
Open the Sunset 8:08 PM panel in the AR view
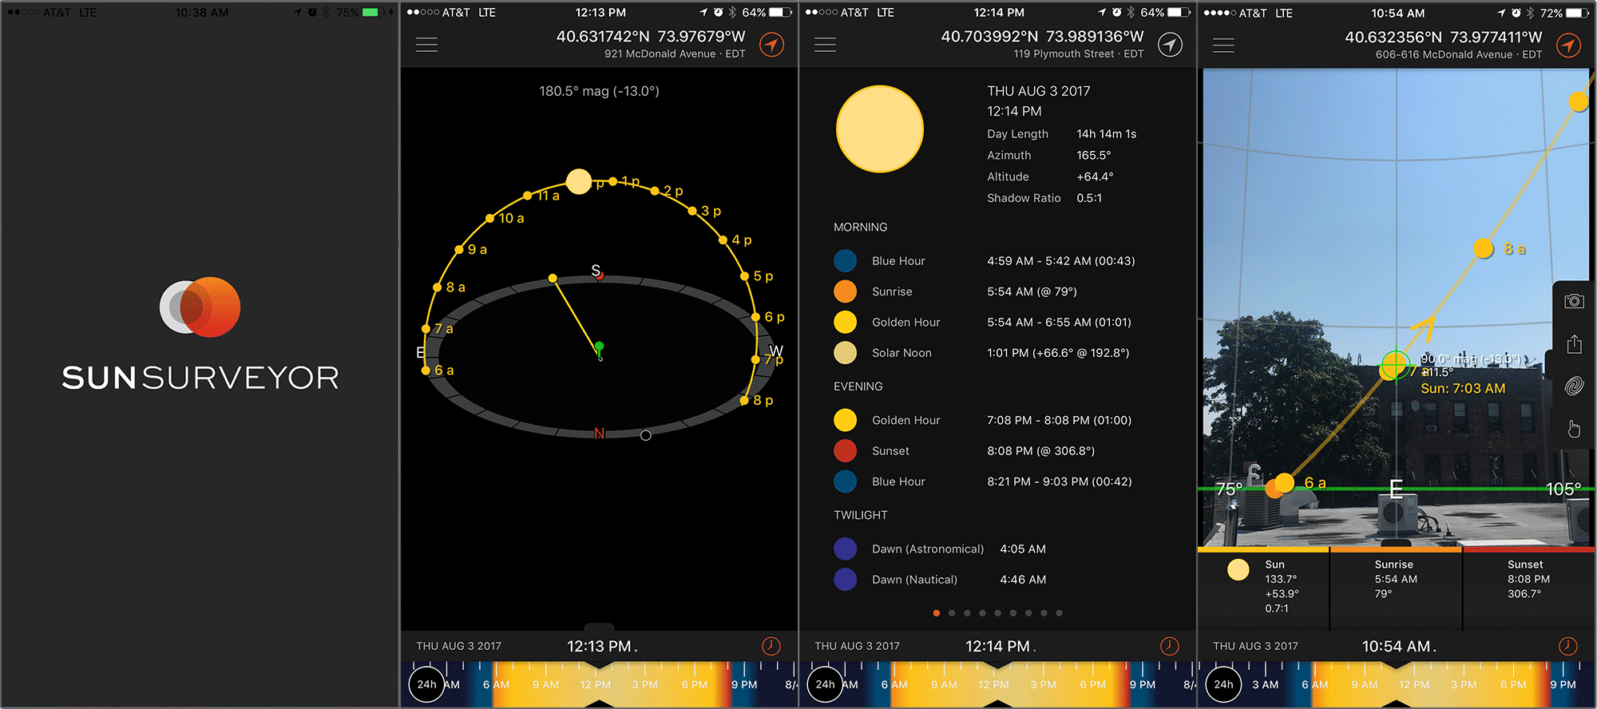(1528, 588)
